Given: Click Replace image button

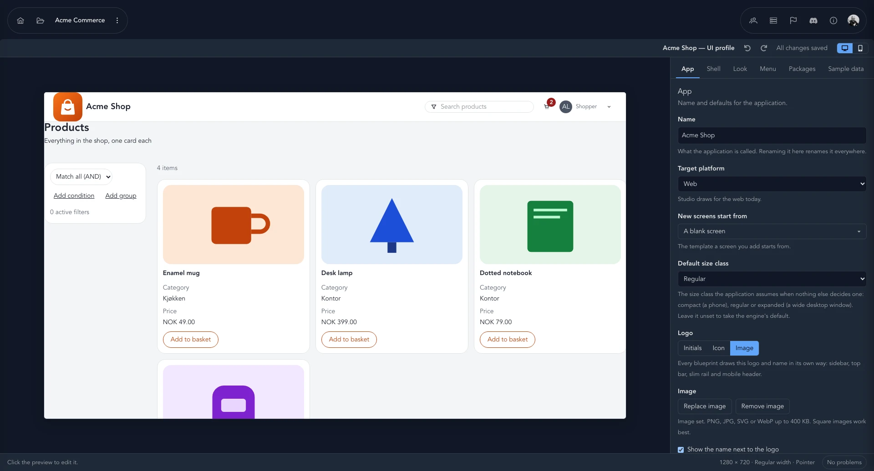Looking at the screenshot, I should click(705, 406).
